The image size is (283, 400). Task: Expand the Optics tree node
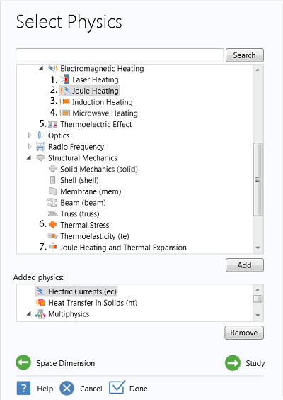(x=30, y=135)
